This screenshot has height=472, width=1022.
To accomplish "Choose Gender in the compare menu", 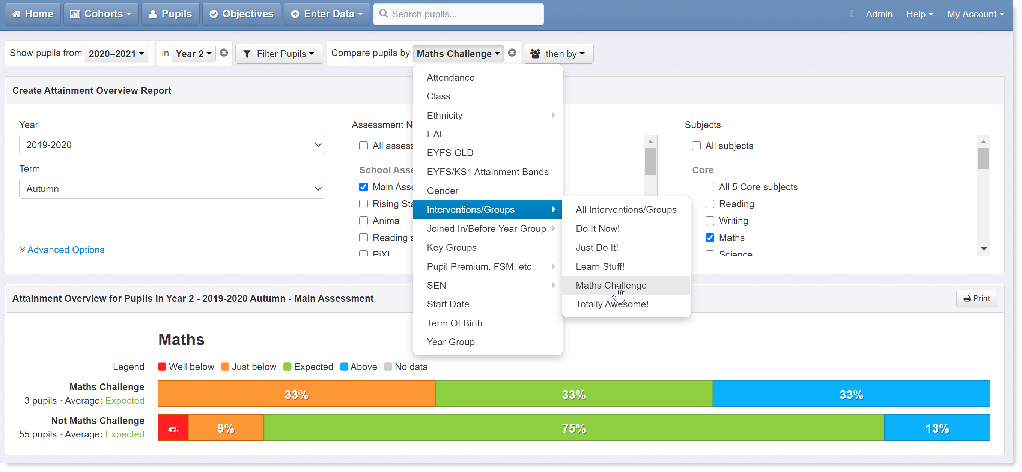I will click(488, 191).
